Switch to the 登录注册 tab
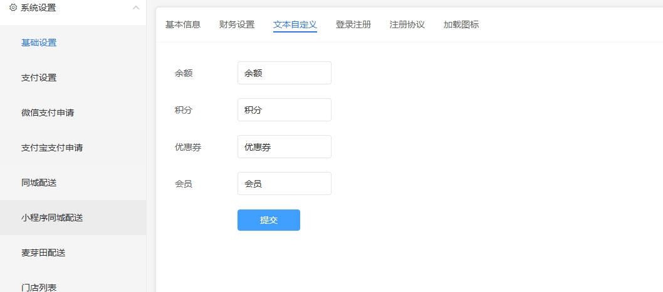The image size is (663, 292). tap(353, 24)
